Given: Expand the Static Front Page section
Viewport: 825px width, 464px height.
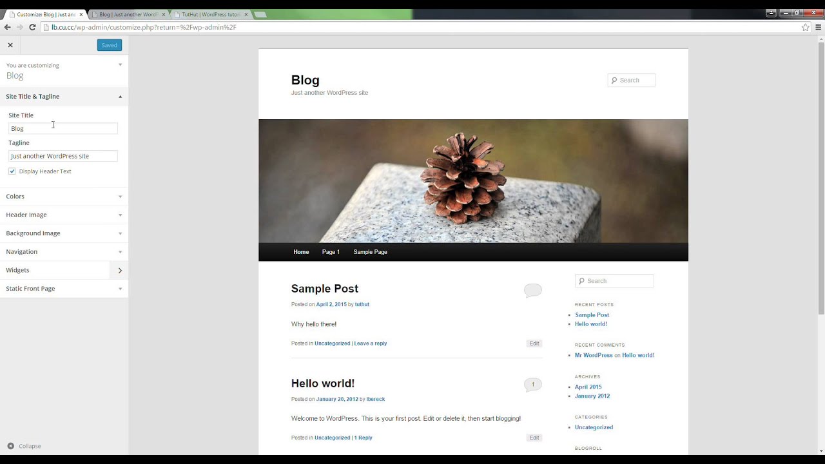Looking at the screenshot, I should coord(64,289).
